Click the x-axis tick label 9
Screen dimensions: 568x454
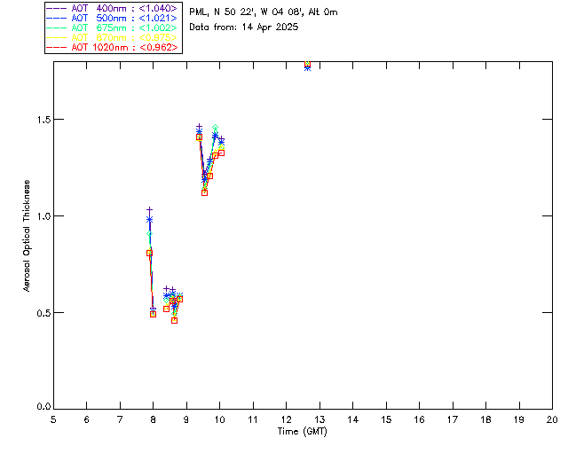186,419
